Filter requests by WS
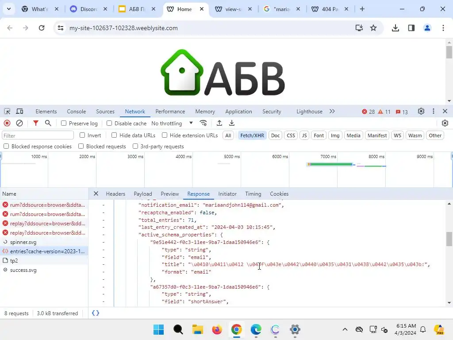Viewport: 453px width, 340px height. 398,135
